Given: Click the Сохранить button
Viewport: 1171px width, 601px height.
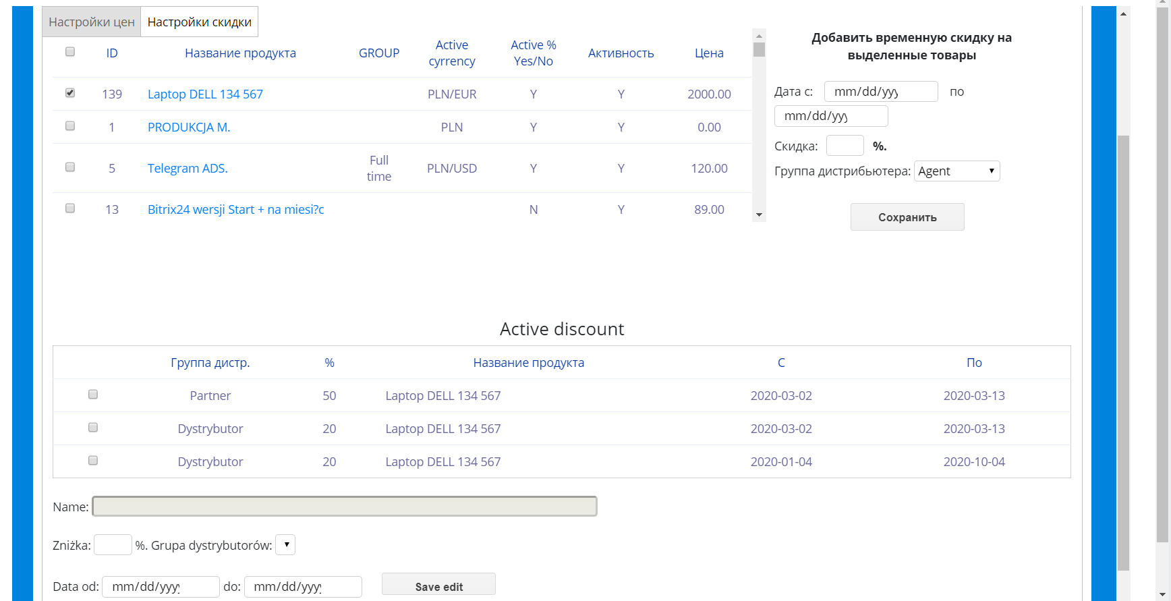Looking at the screenshot, I should [x=907, y=217].
